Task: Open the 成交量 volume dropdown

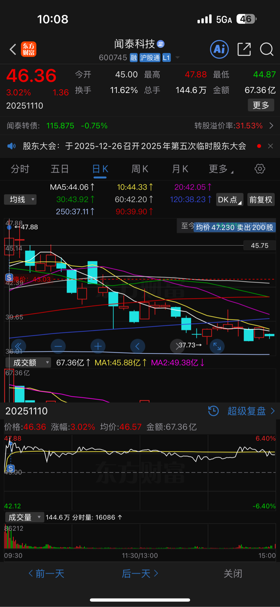Action: pos(24,517)
